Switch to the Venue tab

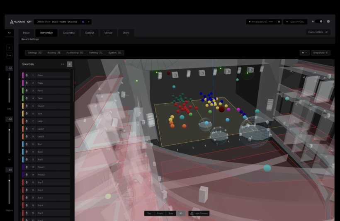pos(108,33)
